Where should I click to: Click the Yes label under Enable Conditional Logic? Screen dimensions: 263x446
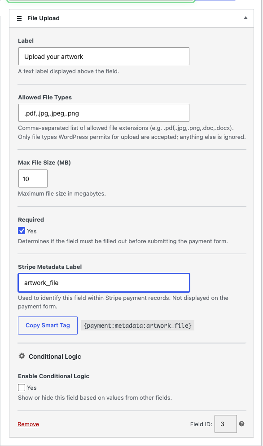(32, 388)
